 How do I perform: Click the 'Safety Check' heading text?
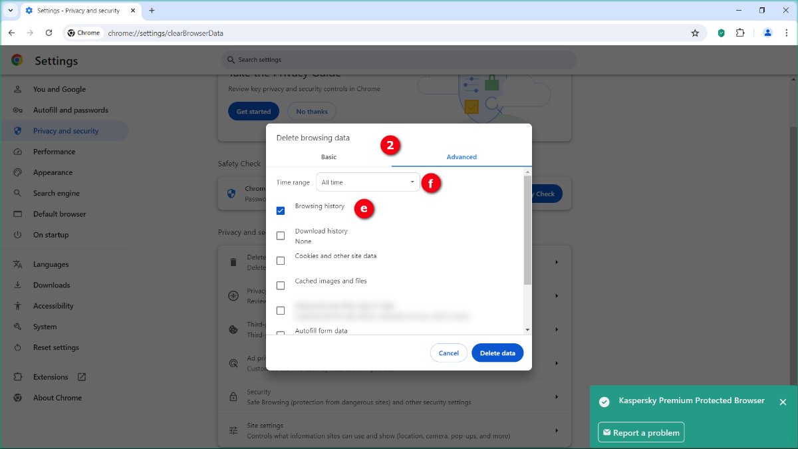239,164
